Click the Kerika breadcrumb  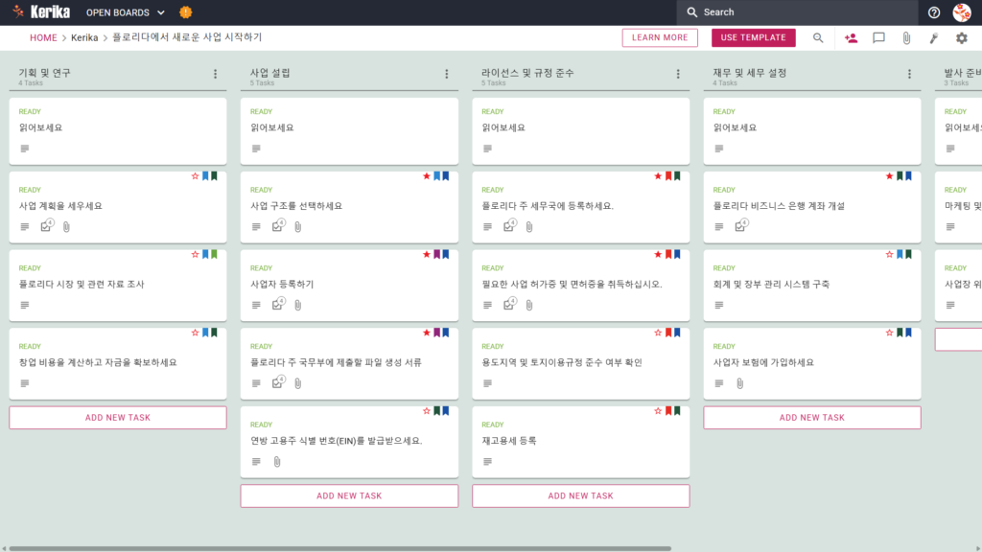[x=84, y=37]
